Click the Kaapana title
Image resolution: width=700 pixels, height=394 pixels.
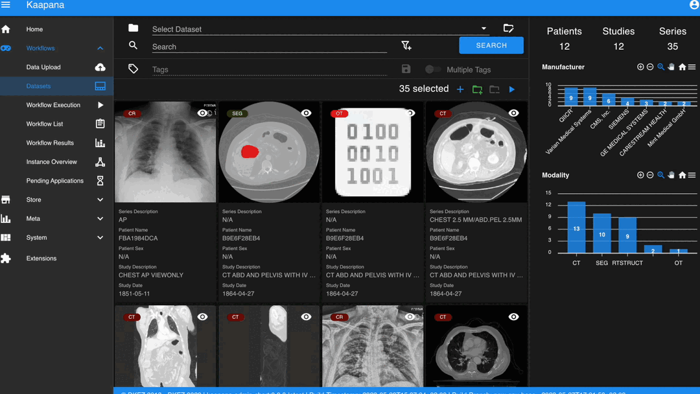pyautogui.click(x=45, y=5)
